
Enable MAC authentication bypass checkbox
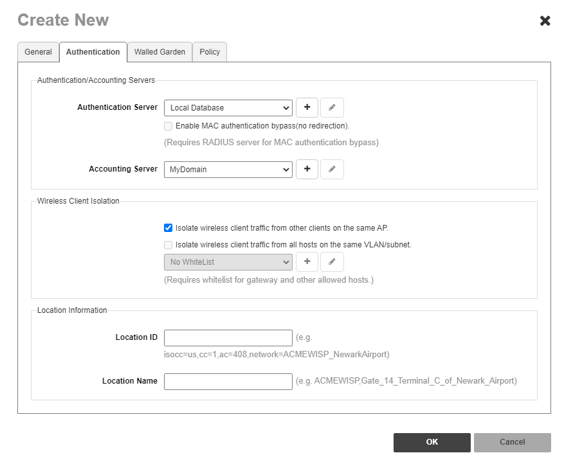168,126
